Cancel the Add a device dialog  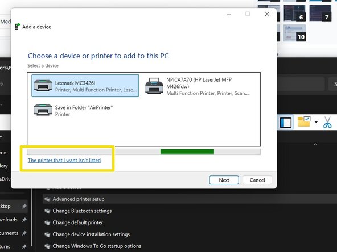pos(257,180)
